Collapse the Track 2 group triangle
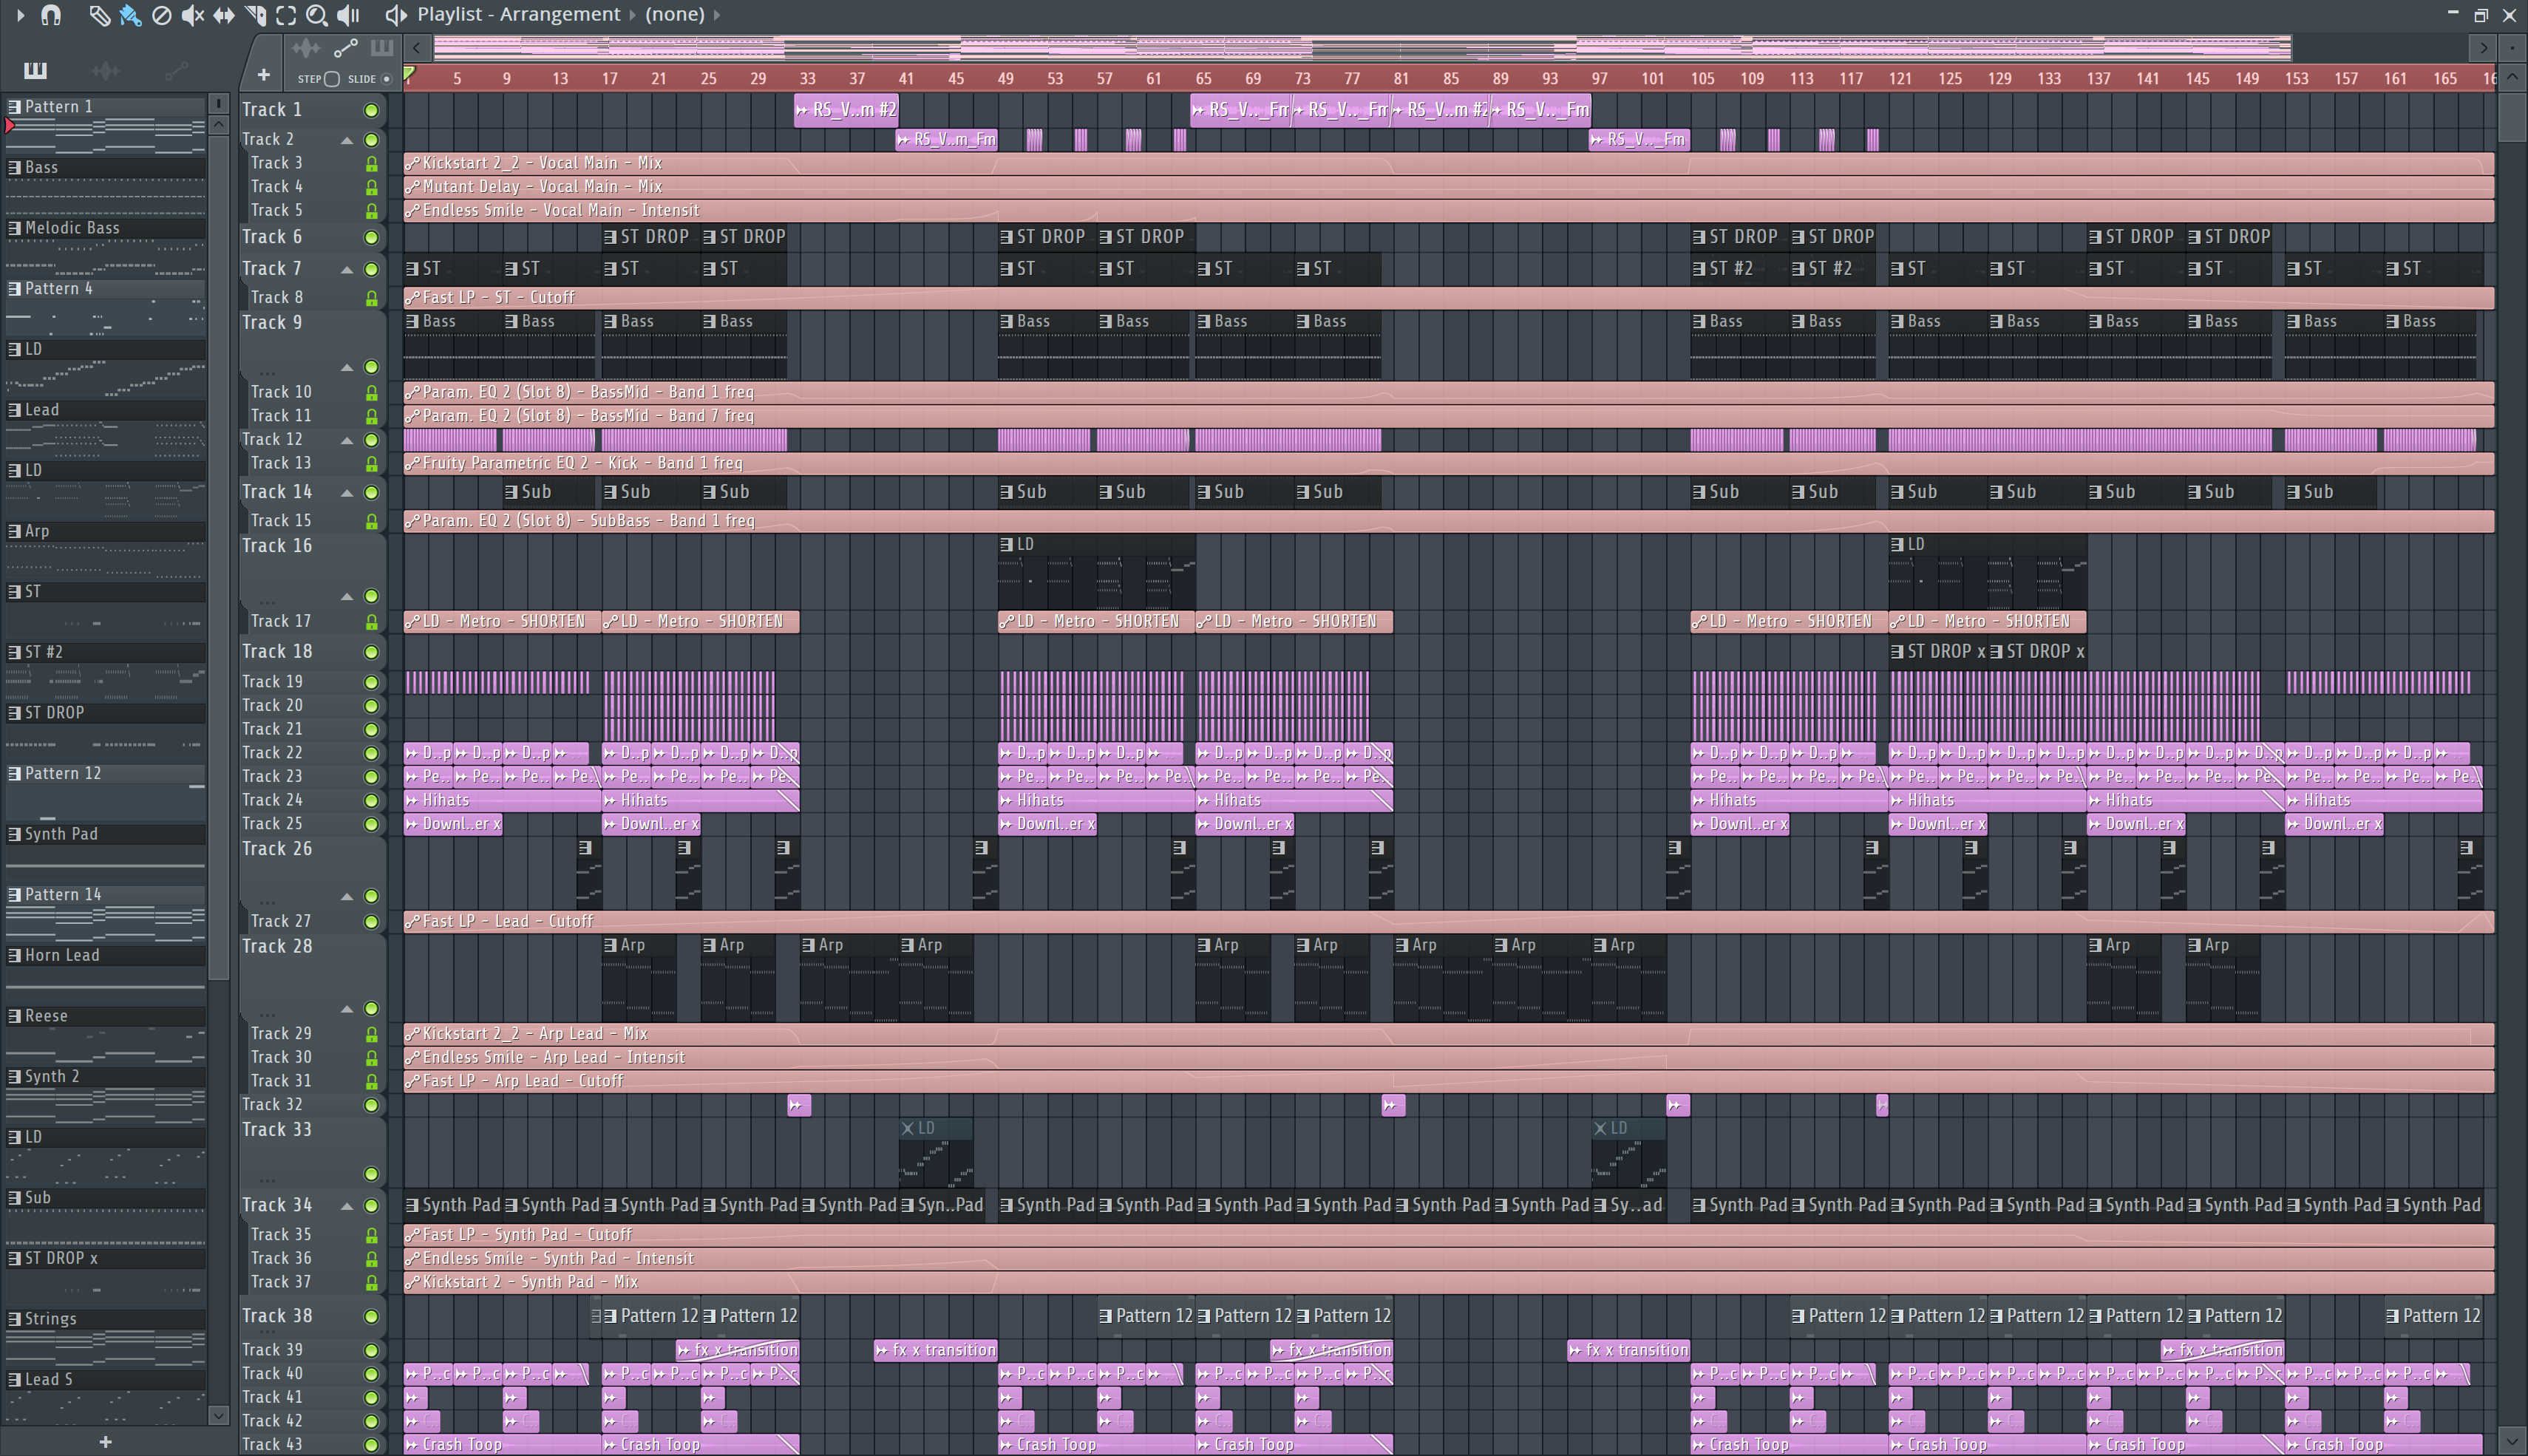2528x1456 pixels. pyautogui.click(x=347, y=140)
